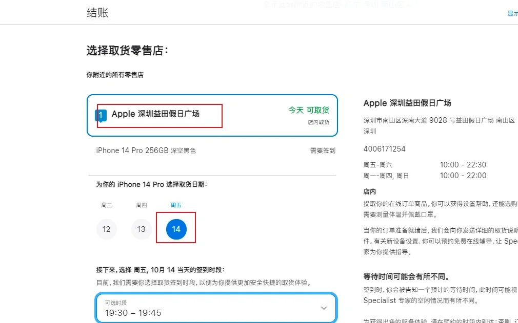The height and width of the screenshot is (323, 518).
Task: Select the Apple 深圳益田假日广场 store card
Action: coord(212,115)
